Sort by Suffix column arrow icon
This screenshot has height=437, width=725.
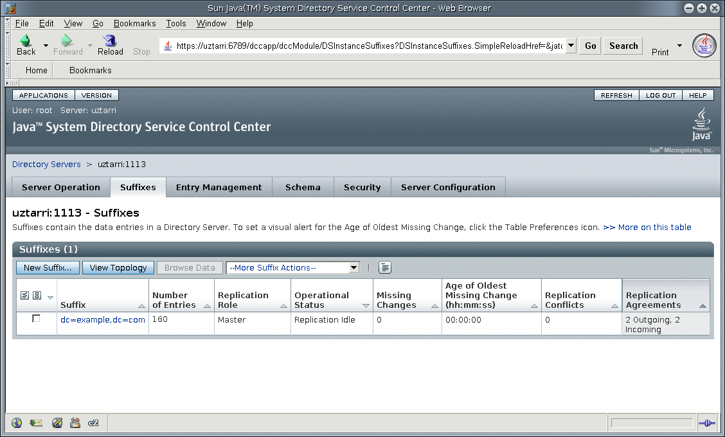pyautogui.click(x=141, y=306)
